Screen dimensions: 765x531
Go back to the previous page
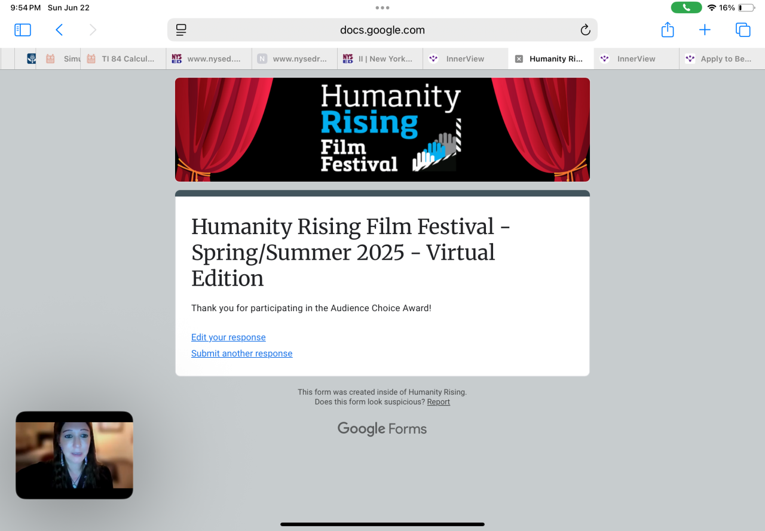(59, 30)
